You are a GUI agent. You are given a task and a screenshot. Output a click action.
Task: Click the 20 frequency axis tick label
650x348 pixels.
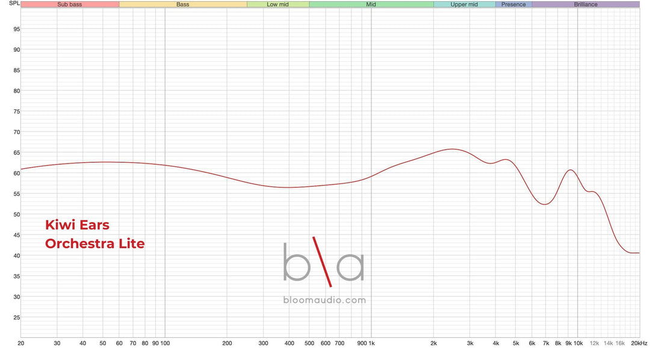20,343
